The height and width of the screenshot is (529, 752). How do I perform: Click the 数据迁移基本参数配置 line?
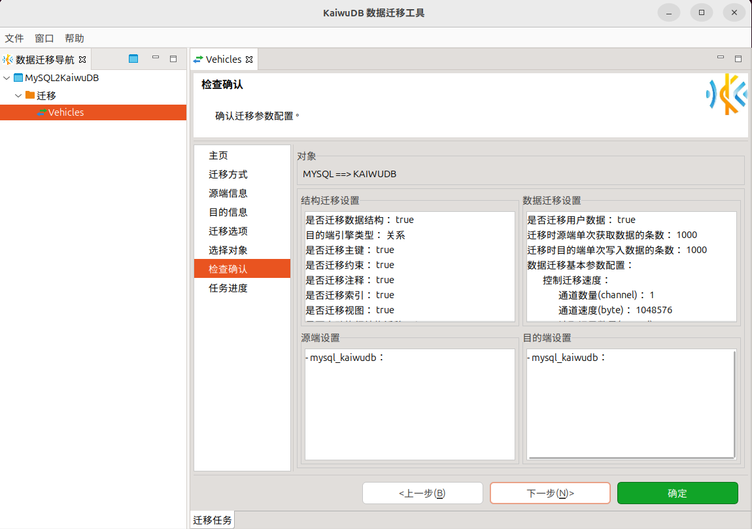(580, 265)
